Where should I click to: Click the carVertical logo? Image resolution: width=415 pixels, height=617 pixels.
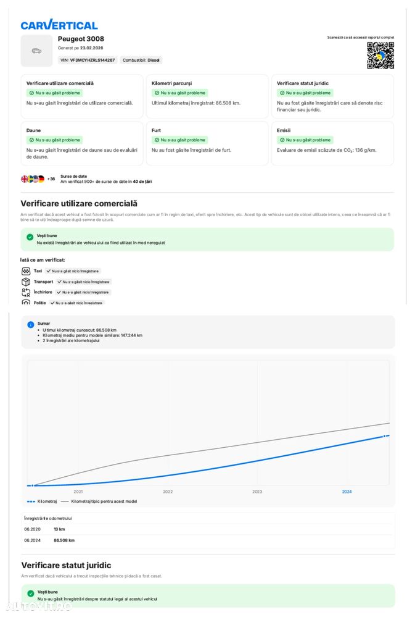(x=59, y=25)
